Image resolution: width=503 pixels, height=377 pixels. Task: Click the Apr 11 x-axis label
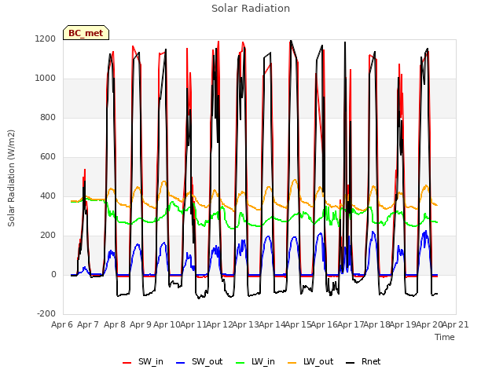coord(193,324)
